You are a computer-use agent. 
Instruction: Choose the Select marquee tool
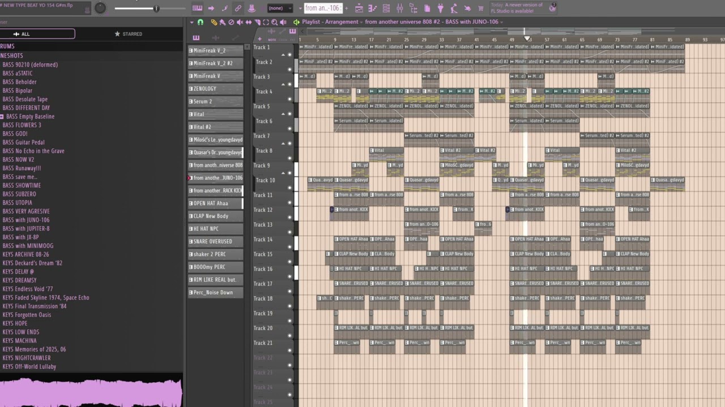coord(266,22)
